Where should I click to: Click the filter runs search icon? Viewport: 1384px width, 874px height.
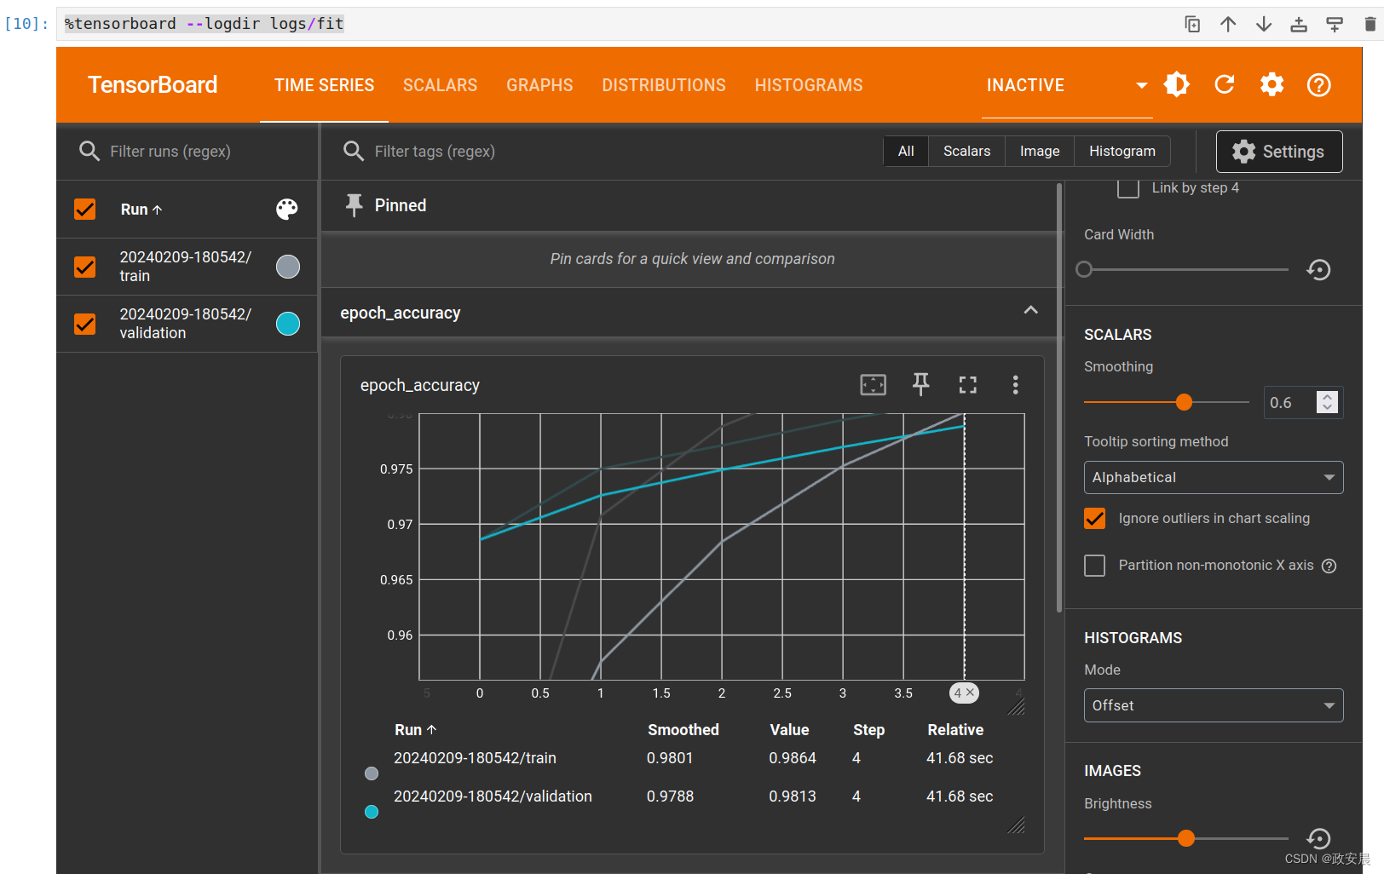pos(89,152)
